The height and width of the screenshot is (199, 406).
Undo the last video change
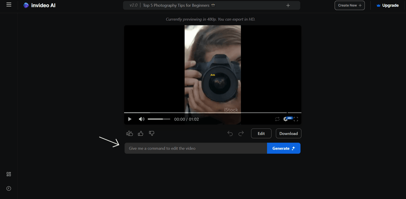coord(230,133)
